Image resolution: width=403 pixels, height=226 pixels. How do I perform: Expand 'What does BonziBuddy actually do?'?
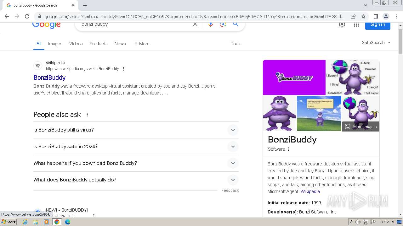coord(136,180)
